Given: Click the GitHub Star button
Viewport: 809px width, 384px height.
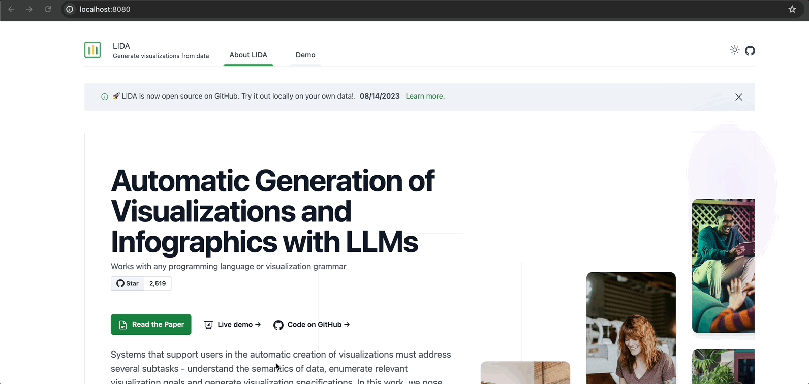Looking at the screenshot, I should pos(128,283).
